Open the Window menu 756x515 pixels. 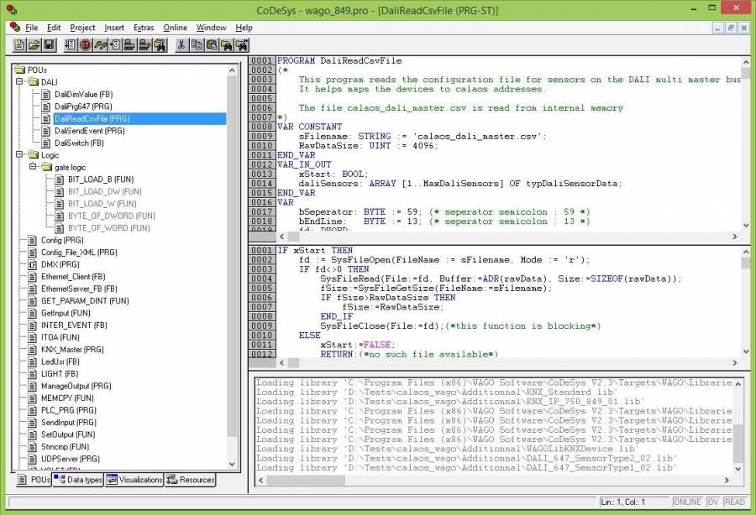[x=211, y=28]
